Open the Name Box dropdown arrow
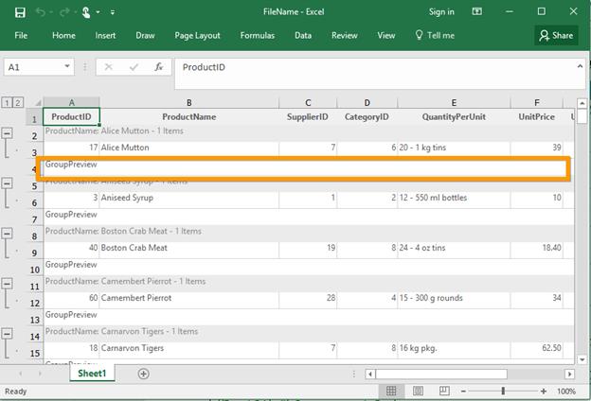 pyautogui.click(x=67, y=66)
